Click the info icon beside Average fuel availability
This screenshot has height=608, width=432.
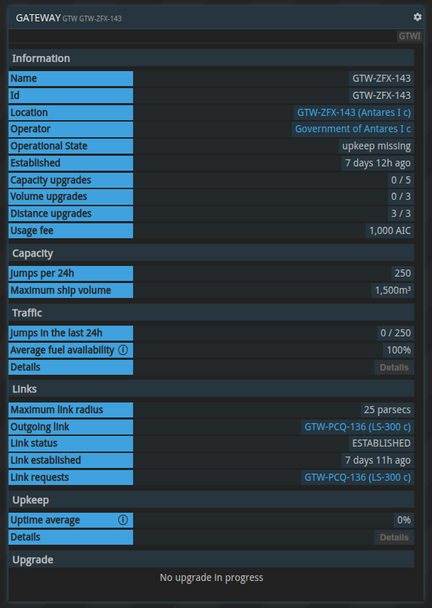122,350
